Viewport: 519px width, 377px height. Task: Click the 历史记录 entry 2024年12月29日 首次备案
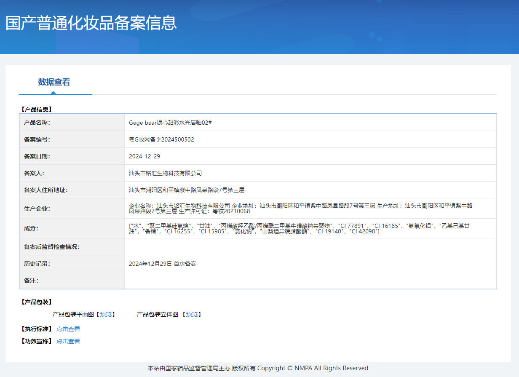[162, 264]
